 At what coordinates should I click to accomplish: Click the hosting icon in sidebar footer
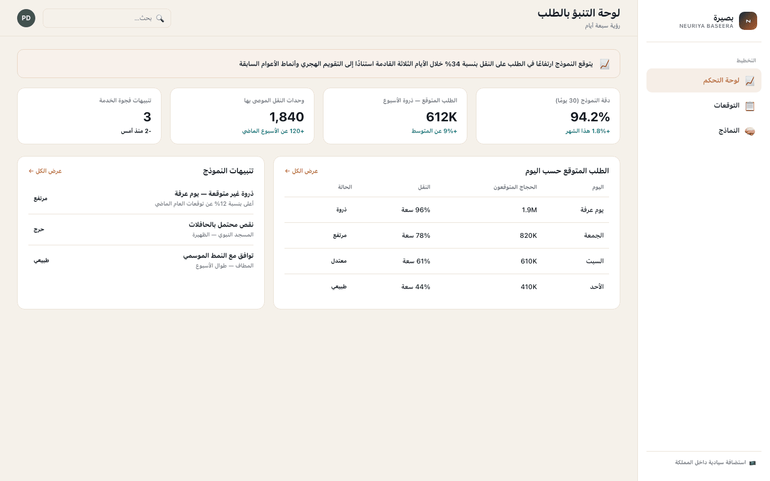[x=752, y=463]
